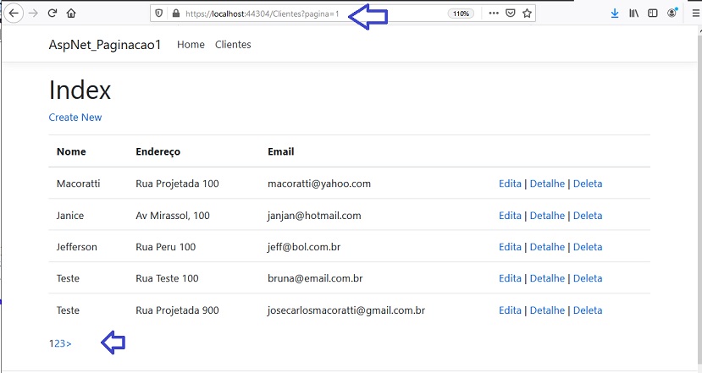Image resolution: width=702 pixels, height=373 pixels.
Task: Click the Endereço column header
Action: (158, 151)
